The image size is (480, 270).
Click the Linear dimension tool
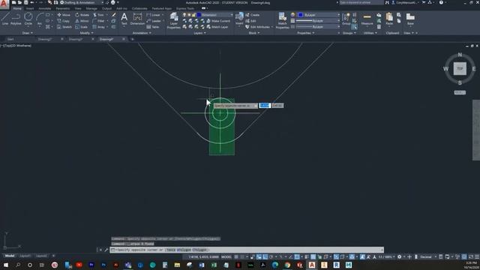pos(153,15)
